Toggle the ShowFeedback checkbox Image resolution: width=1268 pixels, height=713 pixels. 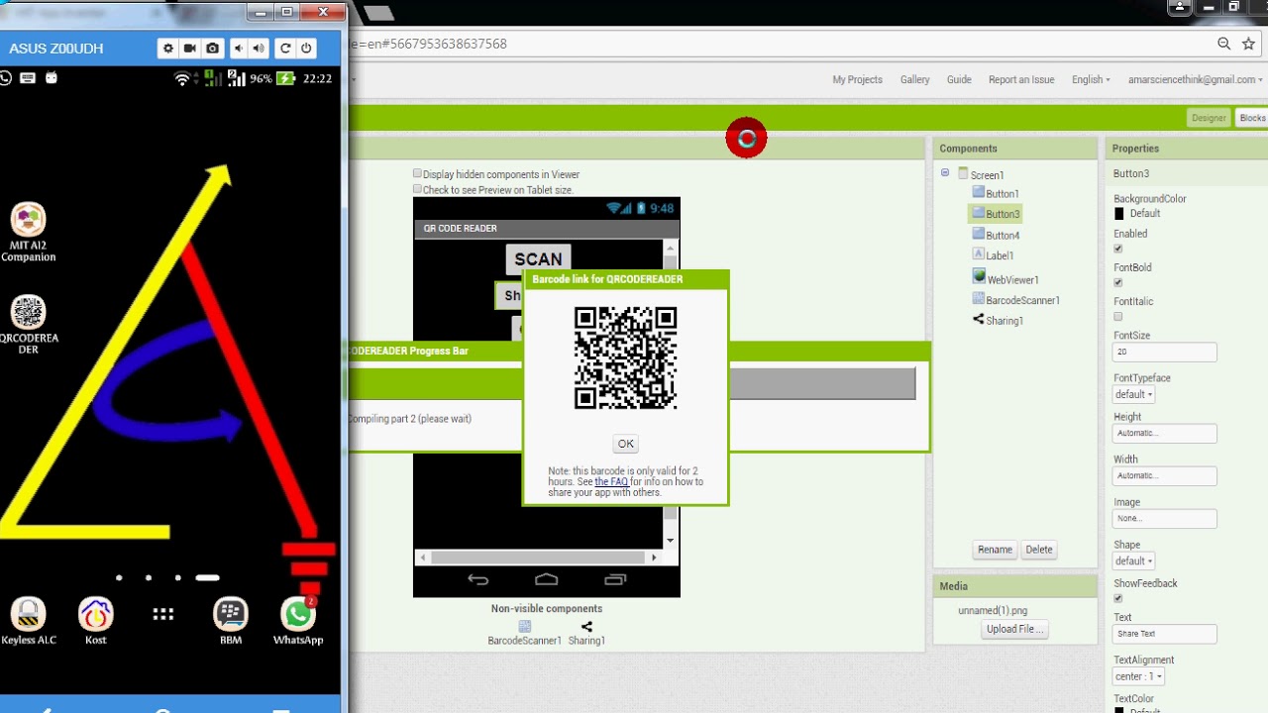click(x=1118, y=598)
